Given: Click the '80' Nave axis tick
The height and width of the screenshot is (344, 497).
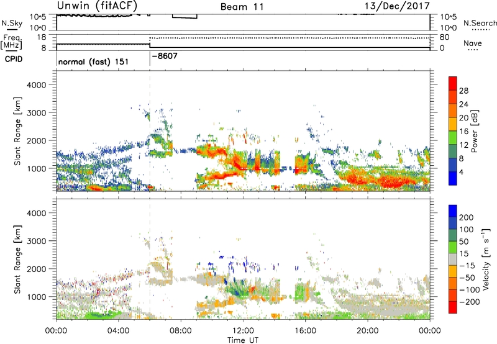Looking at the screenshot, I should tap(444, 37).
